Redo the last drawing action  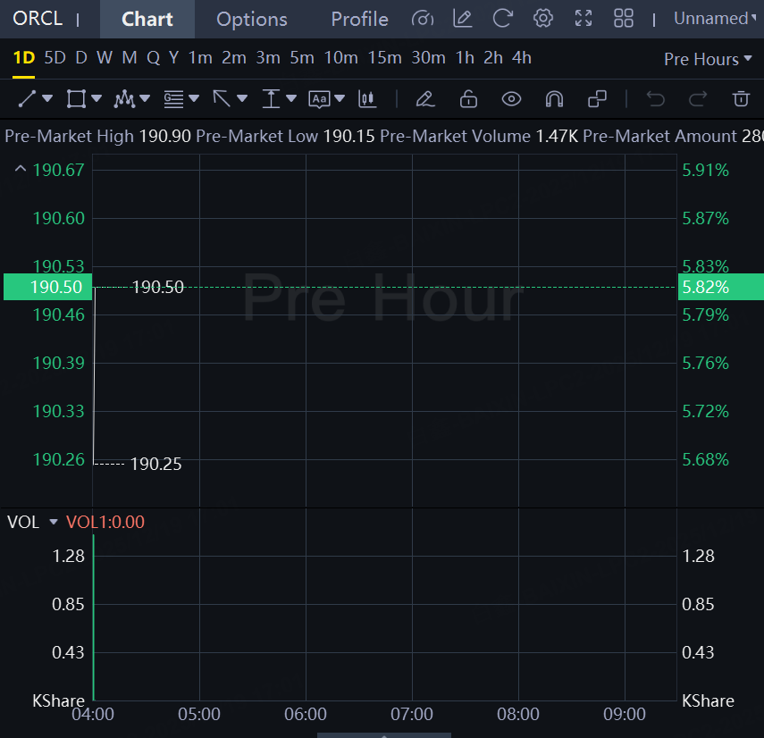click(x=698, y=99)
